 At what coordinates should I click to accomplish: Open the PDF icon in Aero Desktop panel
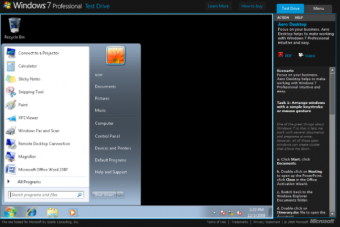[x=280, y=54]
